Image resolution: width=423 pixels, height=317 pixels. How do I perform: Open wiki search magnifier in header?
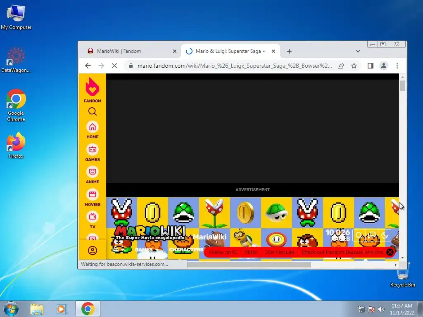click(359, 236)
